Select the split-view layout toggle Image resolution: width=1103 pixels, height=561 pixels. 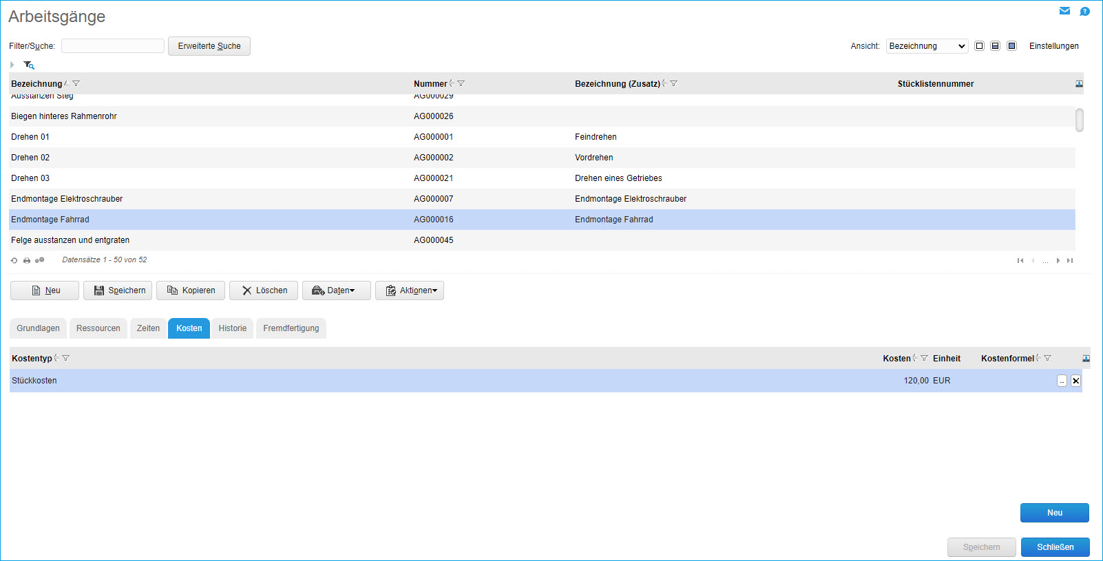(995, 46)
